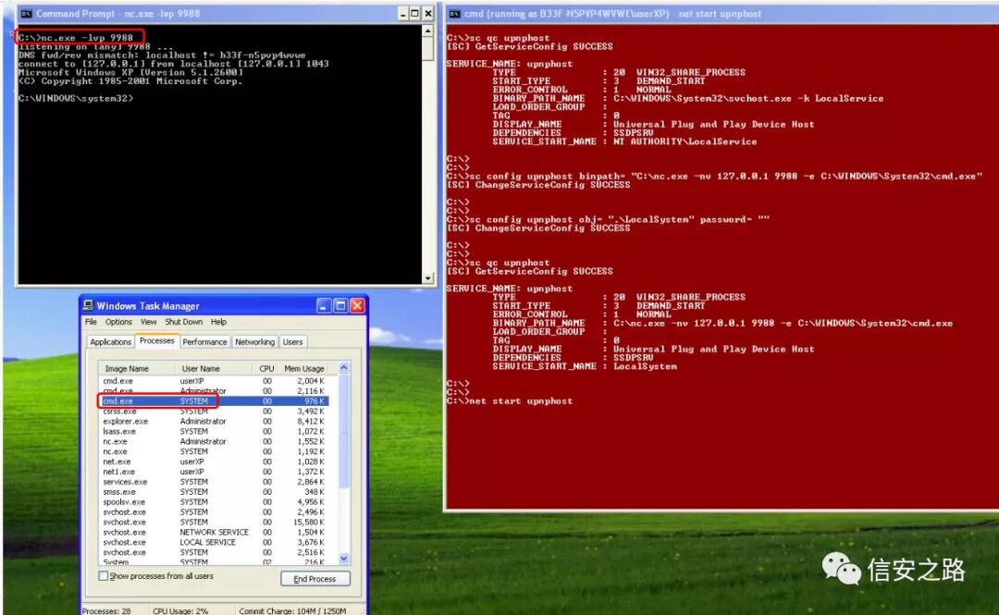This screenshot has height=615, width=999.
Task: Sort processes by CPU column
Action: pyautogui.click(x=266, y=368)
